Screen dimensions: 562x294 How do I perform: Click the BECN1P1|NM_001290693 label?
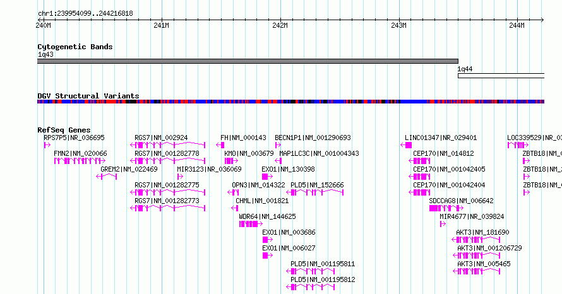[313, 138]
